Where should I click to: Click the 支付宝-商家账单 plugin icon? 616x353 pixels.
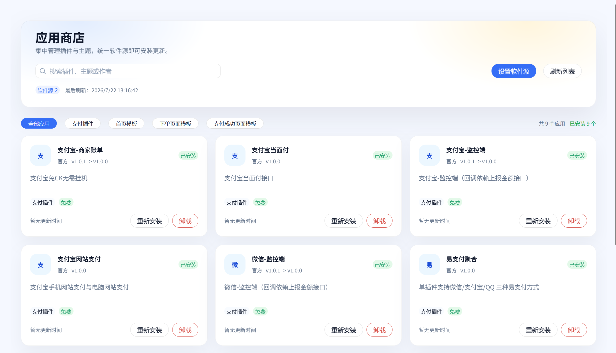point(40,155)
